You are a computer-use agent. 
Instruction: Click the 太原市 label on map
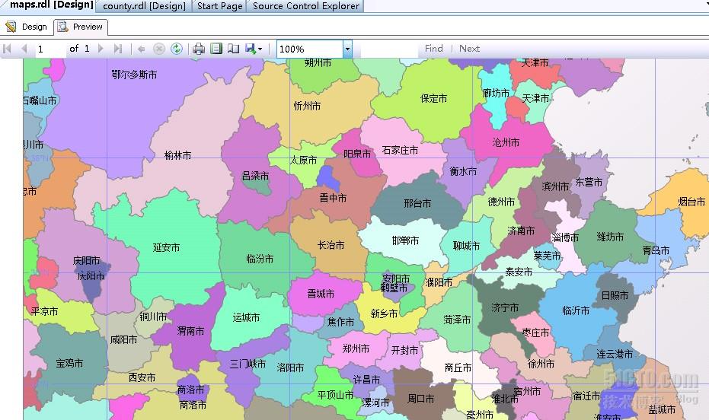pyautogui.click(x=303, y=160)
